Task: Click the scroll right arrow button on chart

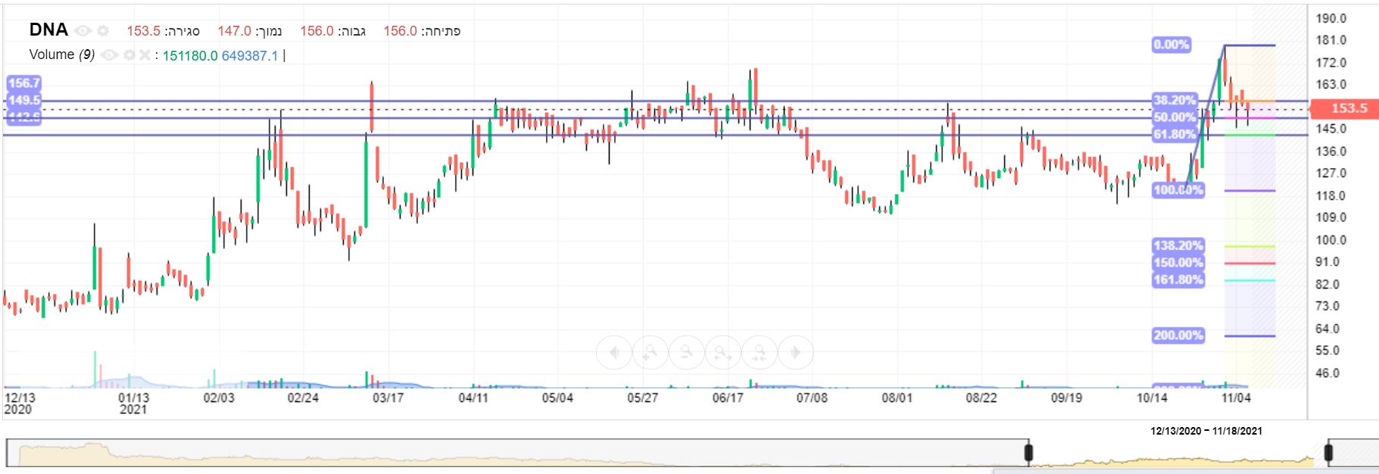Action: pos(795,352)
